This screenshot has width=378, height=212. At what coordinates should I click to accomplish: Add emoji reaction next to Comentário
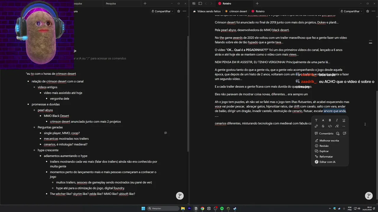pyautogui.click(x=338, y=133)
